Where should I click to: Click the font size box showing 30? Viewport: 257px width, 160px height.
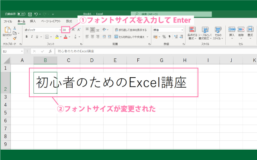point(64,30)
